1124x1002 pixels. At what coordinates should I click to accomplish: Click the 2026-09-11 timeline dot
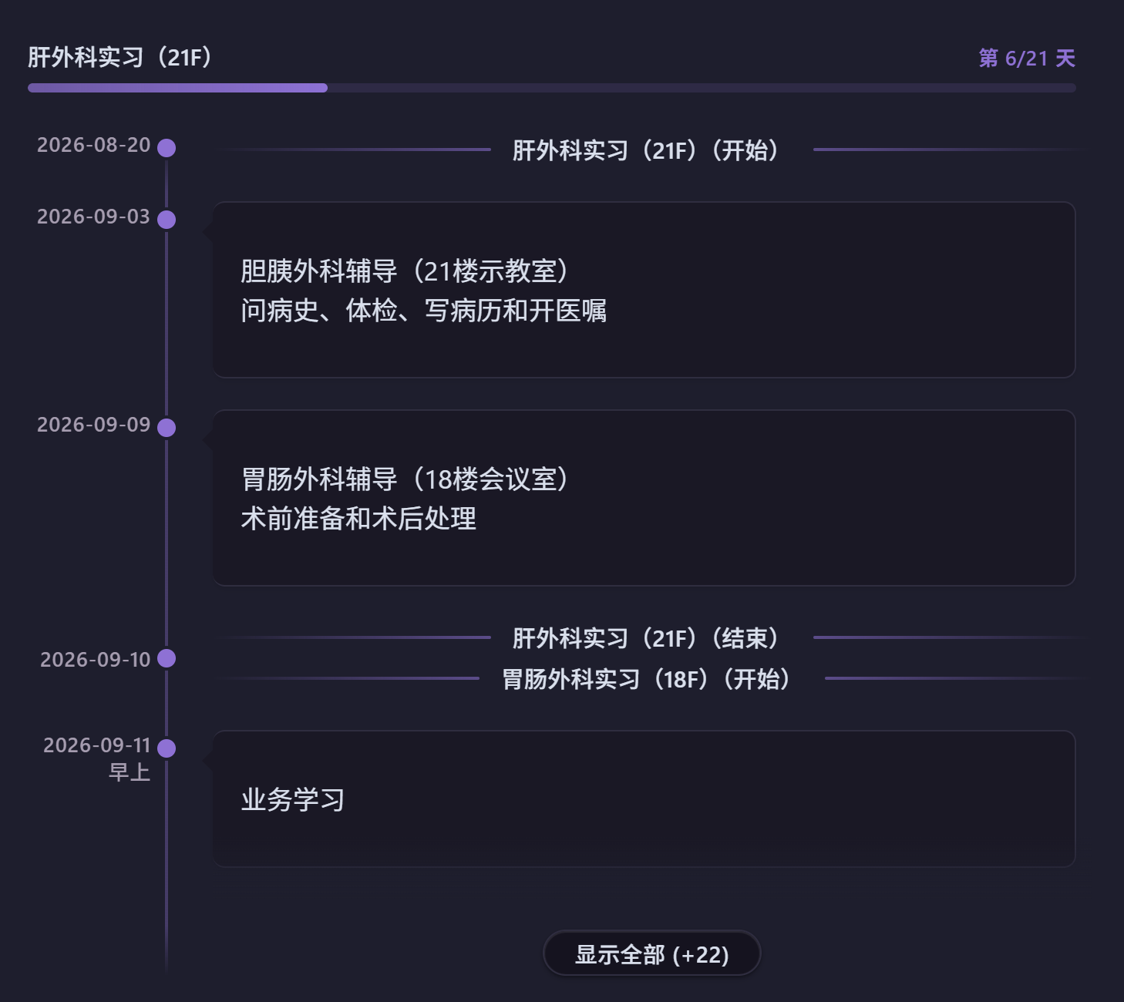click(x=167, y=748)
